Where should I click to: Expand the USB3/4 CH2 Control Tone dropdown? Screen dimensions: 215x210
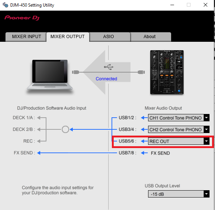click(x=179, y=129)
